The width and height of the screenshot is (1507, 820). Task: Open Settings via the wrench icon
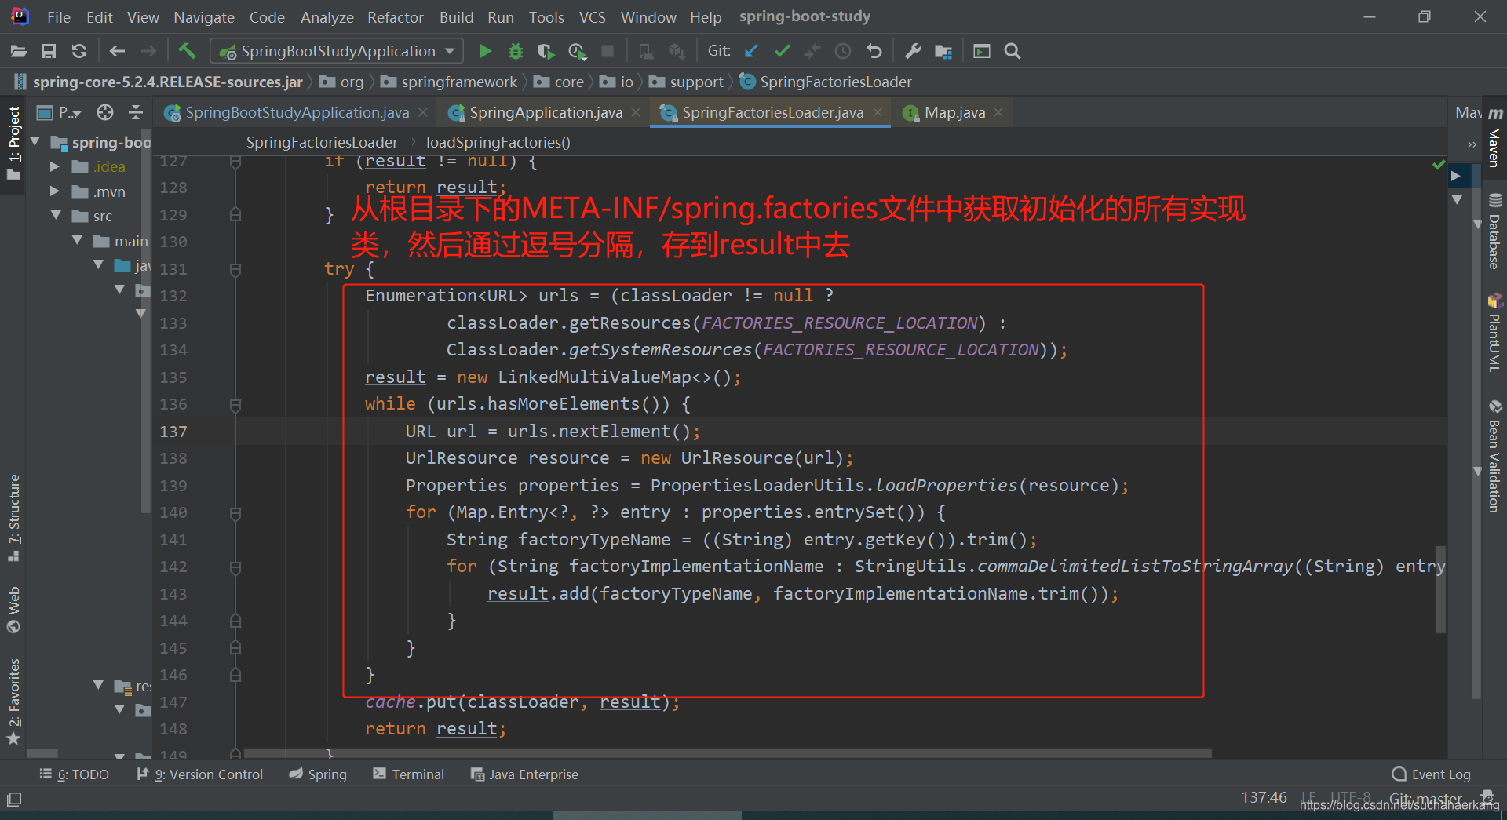click(x=913, y=52)
